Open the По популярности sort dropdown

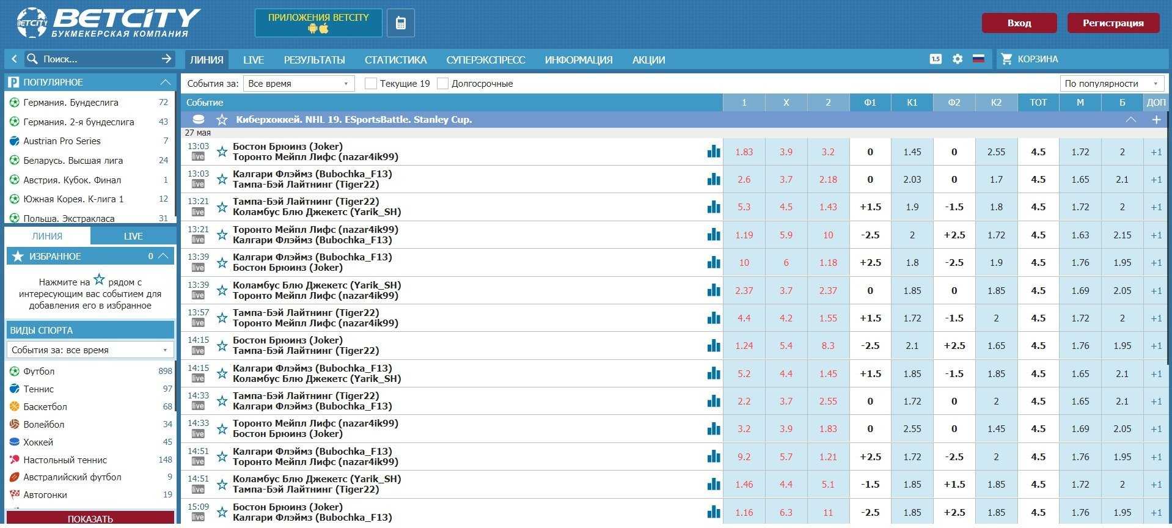click(x=1112, y=84)
